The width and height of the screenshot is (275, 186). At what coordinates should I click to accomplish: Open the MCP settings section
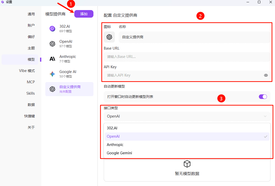click(31, 82)
